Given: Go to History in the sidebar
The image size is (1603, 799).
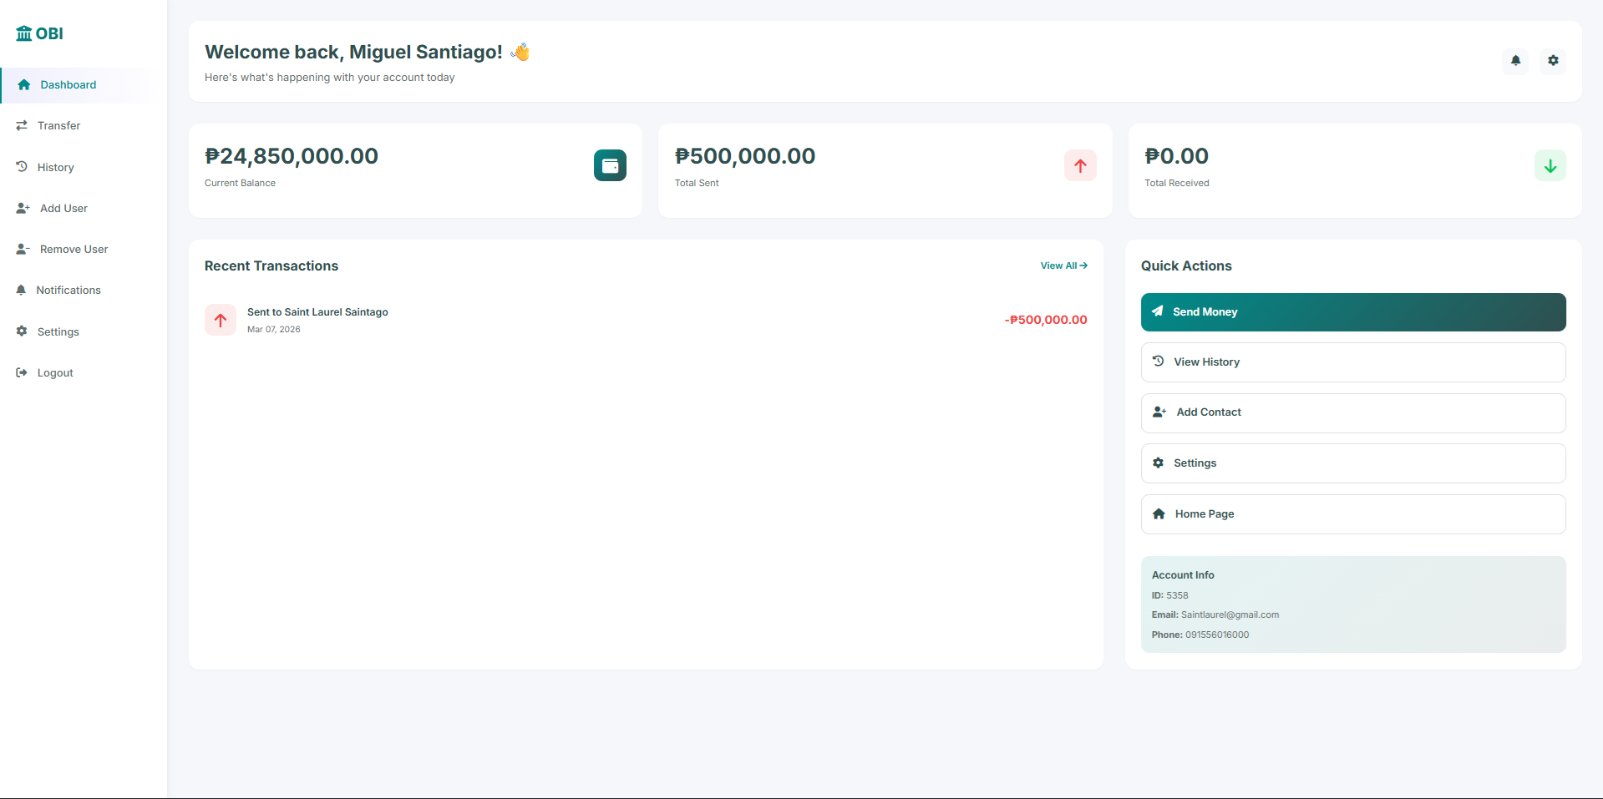Looking at the screenshot, I should (x=55, y=167).
